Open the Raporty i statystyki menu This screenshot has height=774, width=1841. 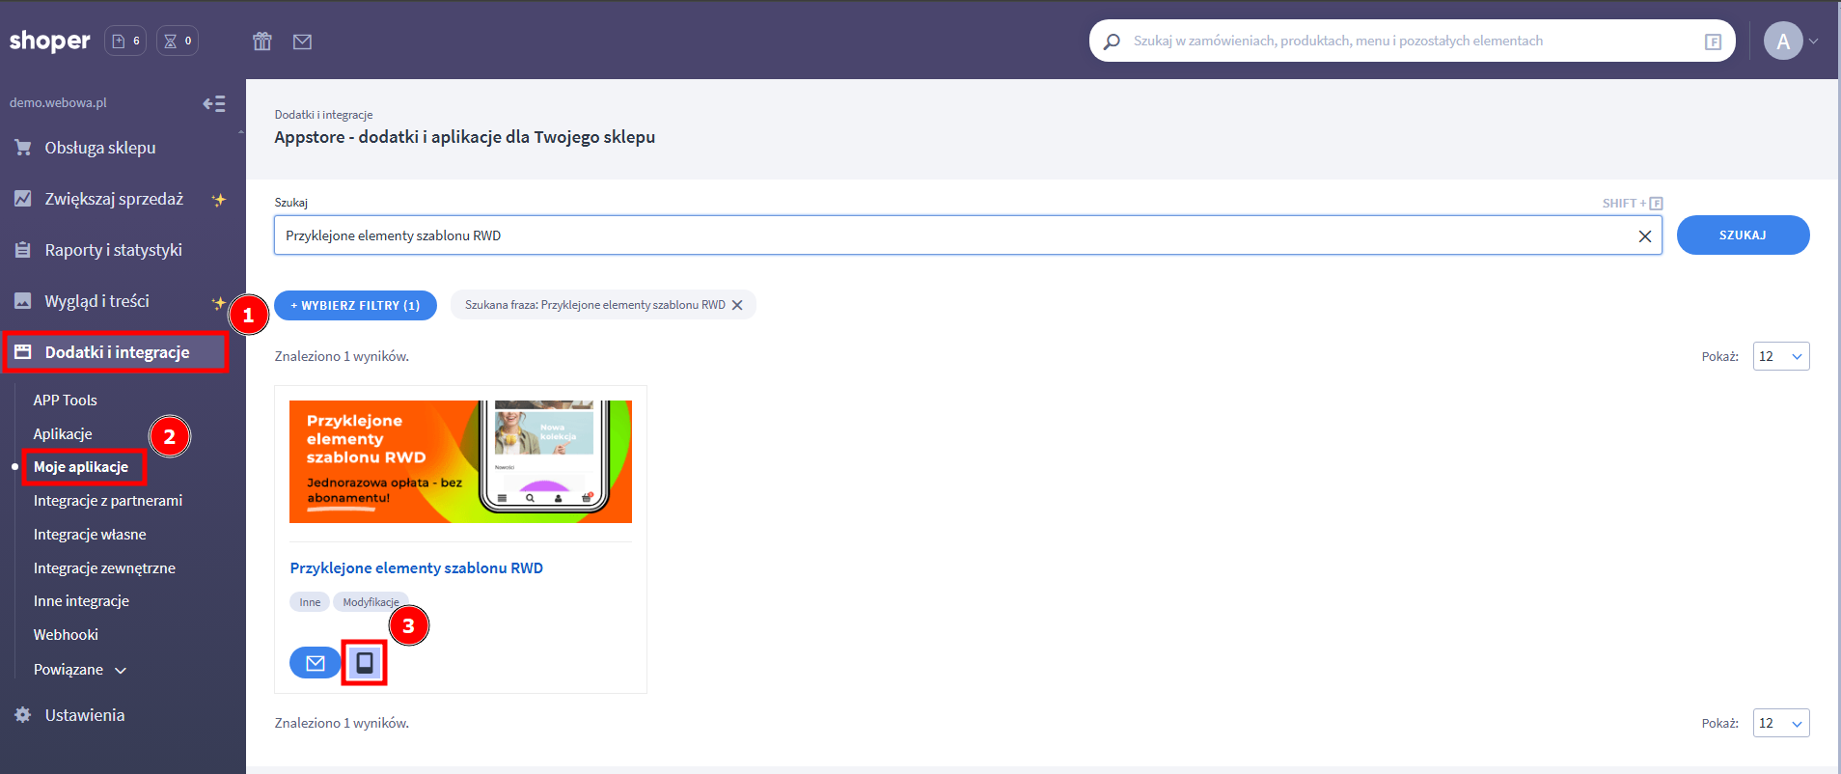pos(113,250)
